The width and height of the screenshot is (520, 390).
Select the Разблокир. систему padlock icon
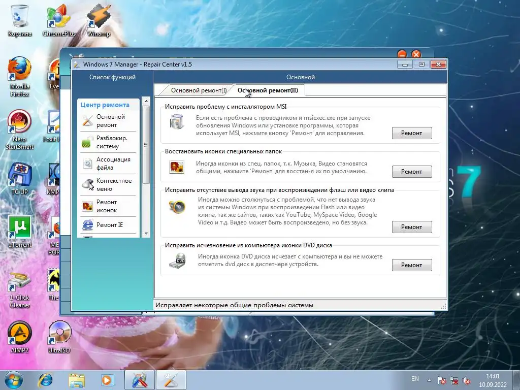point(87,142)
